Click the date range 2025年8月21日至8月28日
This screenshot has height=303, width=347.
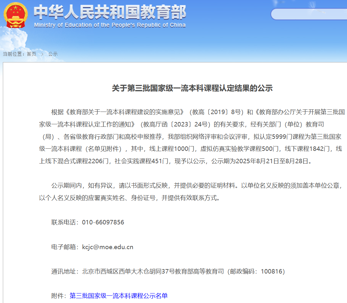click(x=272, y=161)
